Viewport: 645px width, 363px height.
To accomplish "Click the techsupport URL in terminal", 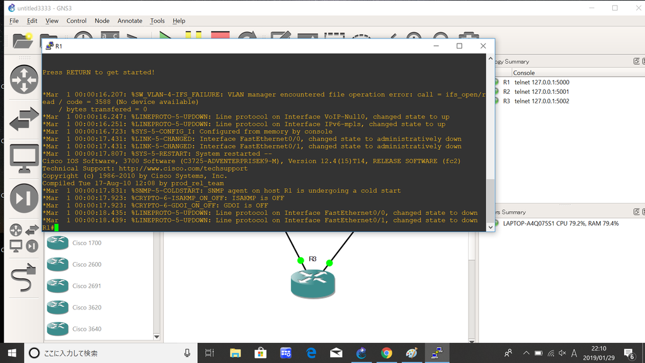I will (183, 168).
